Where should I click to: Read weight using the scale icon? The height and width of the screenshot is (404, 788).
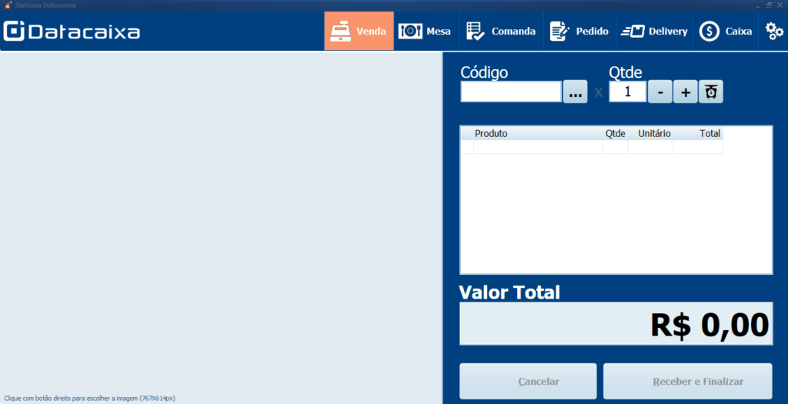tap(711, 92)
